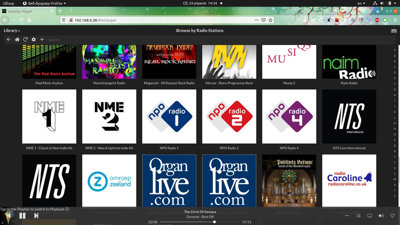Add a new radio station with plus icon
Viewport: 400px width, 225px height.
[42, 39]
